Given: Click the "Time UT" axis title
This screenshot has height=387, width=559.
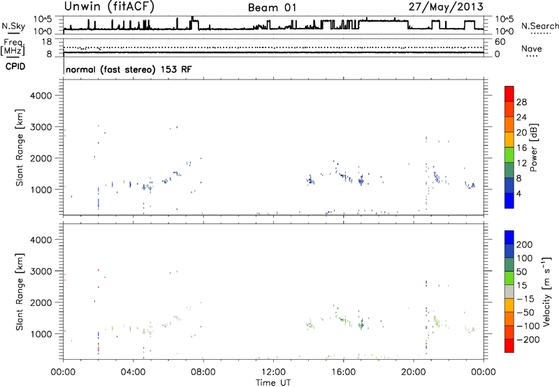Looking at the screenshot, I should pos(273,383).
